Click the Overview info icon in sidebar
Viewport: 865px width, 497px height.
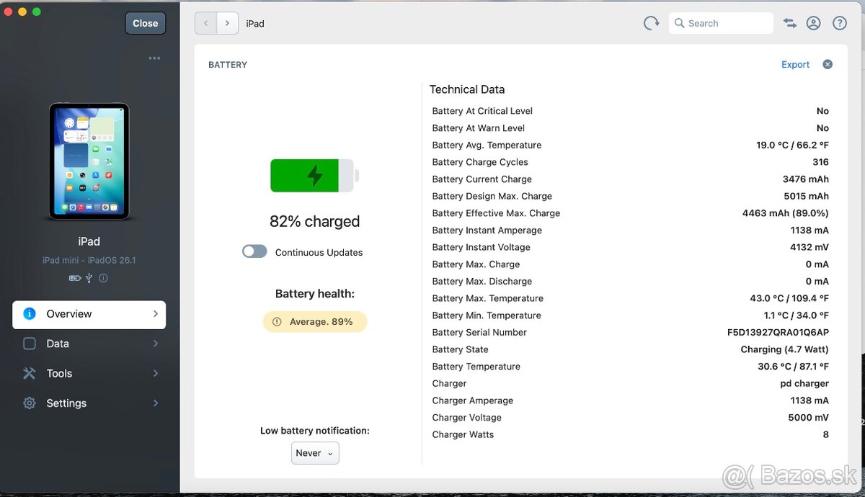coord(30,314)
